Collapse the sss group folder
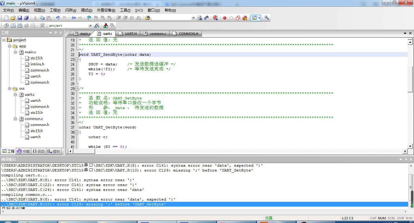This screenshot has width=414, height=223. coord(9,88)
